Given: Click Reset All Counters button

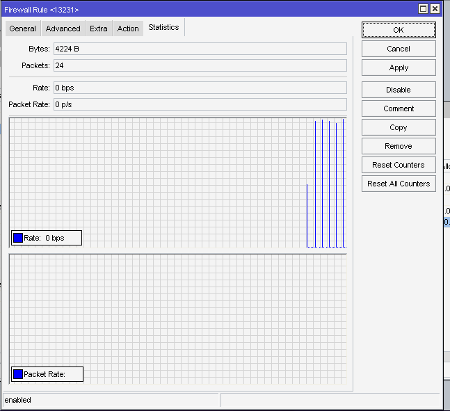Looking at the screenshot, I should click(x=399, y=184).
